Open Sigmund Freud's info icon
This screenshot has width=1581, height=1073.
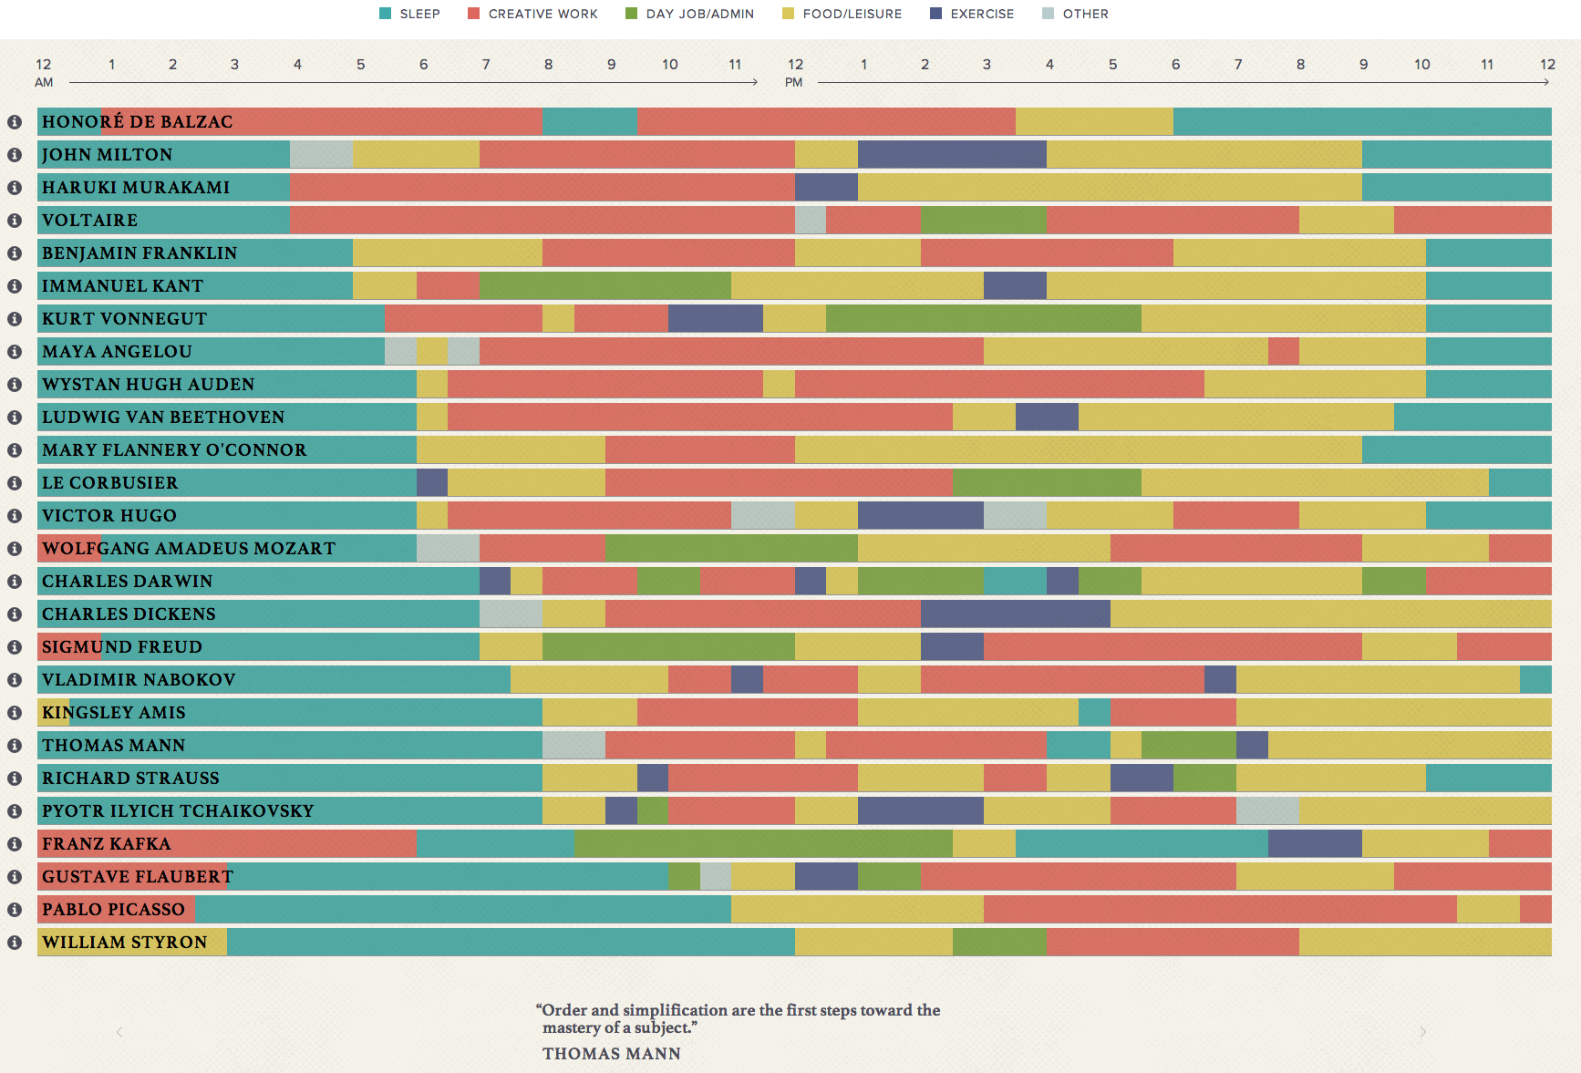[16, 646]
